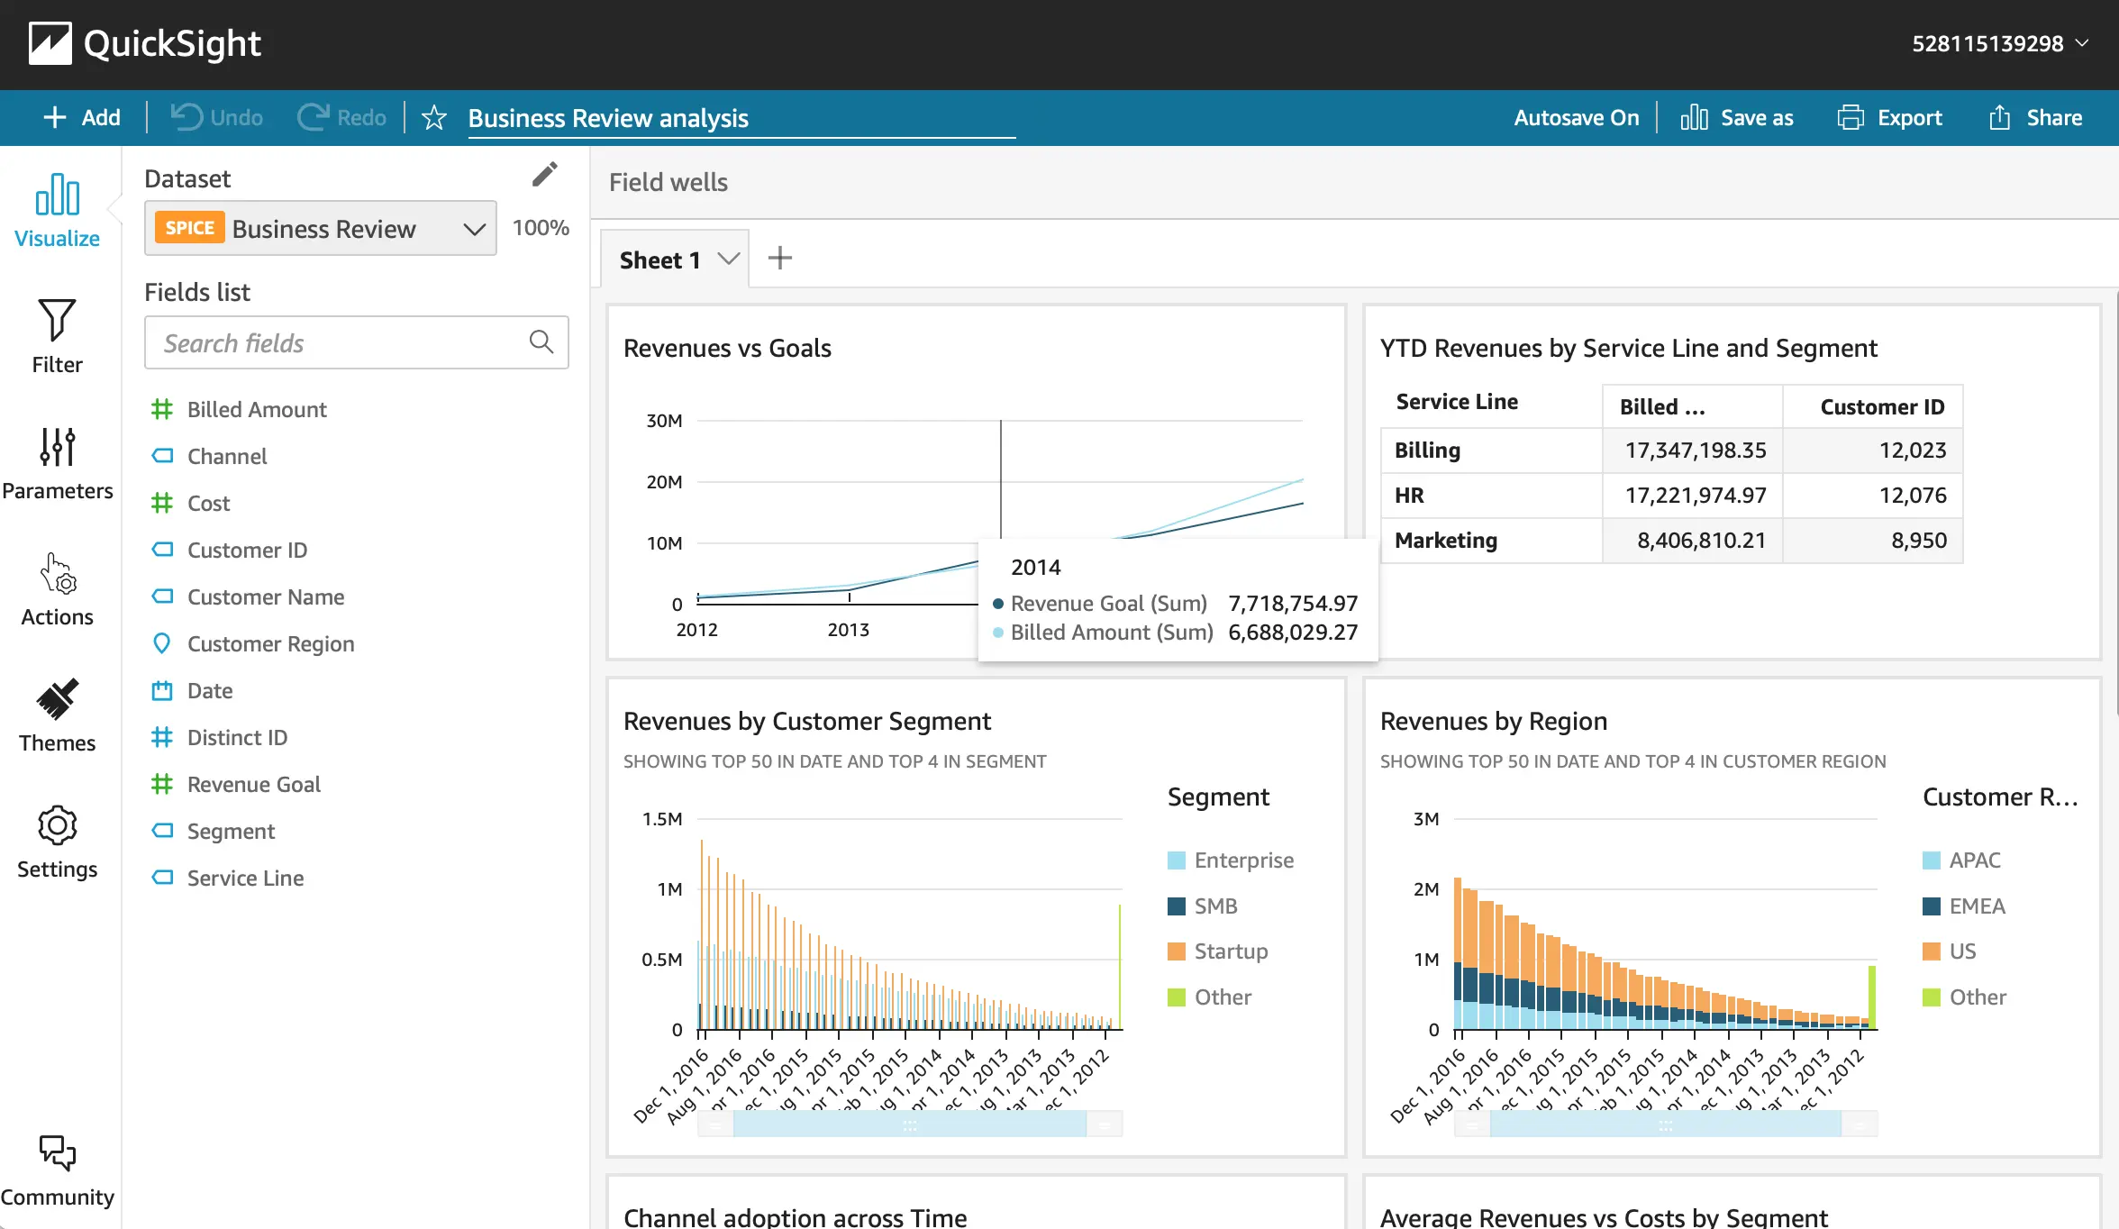Screen dimensions: 2119x1229
Task: Open the Business Review dataset dropdown
Action: point(320,228)
